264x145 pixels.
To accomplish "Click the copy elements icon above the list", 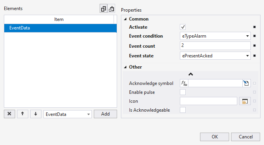I will (104, 9).
